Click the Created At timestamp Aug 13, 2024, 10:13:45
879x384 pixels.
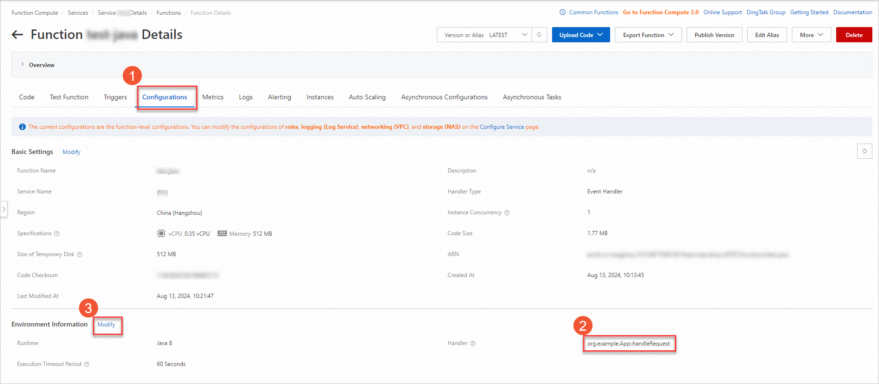[615, 275]
